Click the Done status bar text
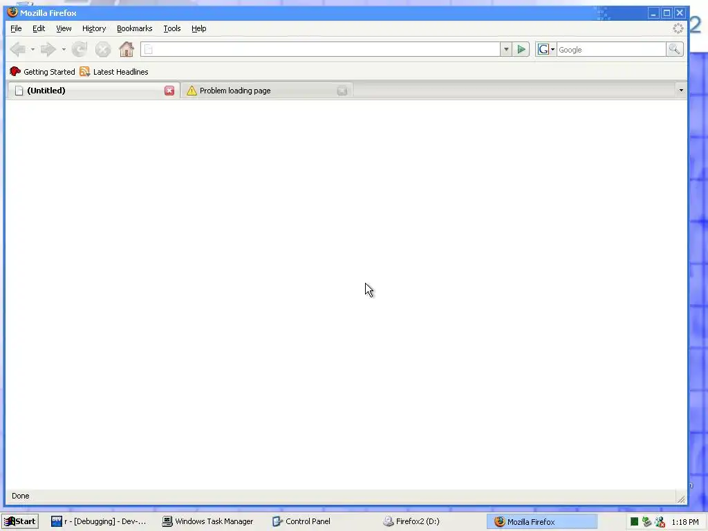 tap(20, 496)
